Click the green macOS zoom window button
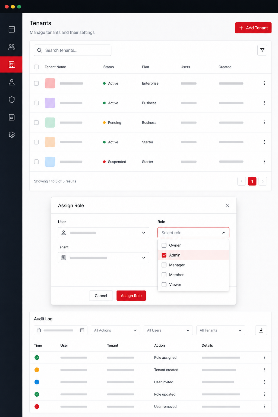This screenshot has width=278, height=417. point(19,7)
